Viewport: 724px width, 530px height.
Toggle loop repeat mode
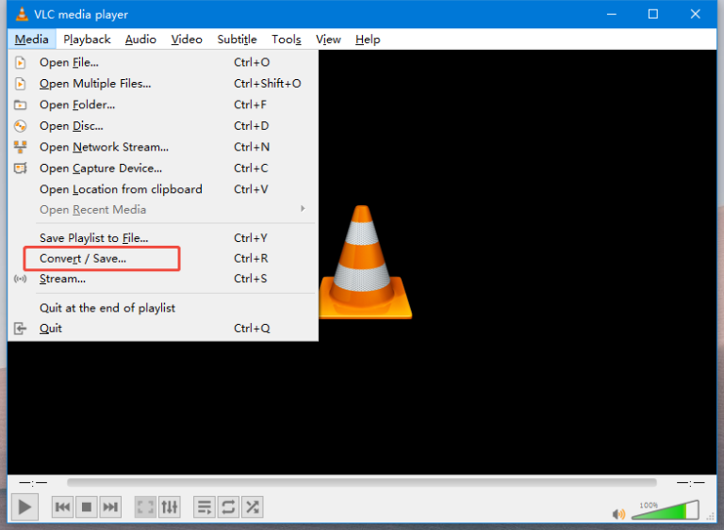[228, 507]
